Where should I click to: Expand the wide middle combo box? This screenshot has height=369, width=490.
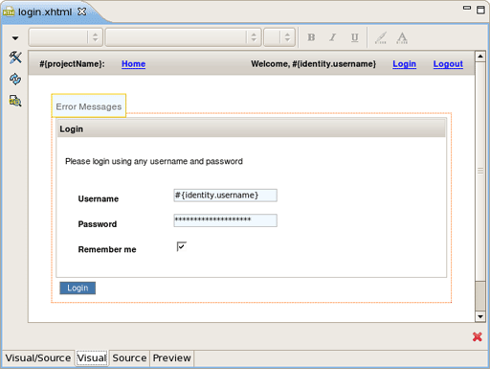pyautogui.click(x=184, y=37)
